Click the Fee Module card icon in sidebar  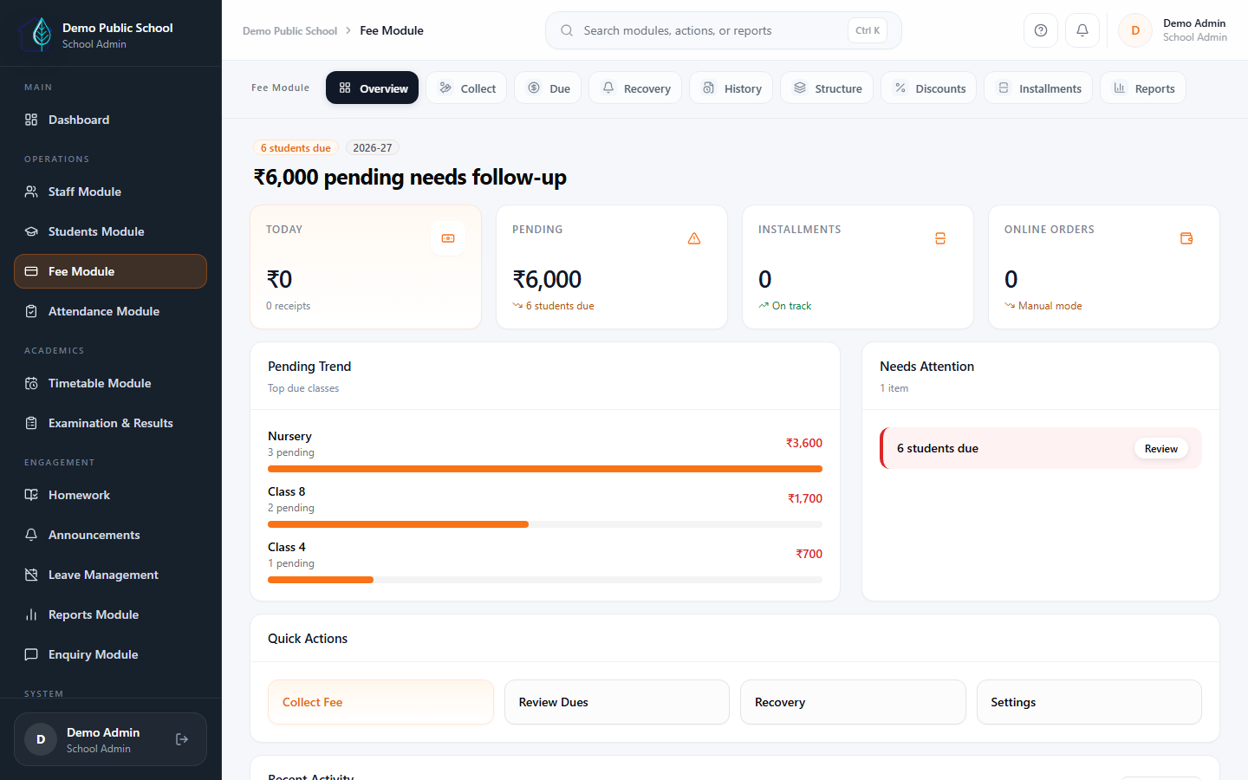[31, 271]
